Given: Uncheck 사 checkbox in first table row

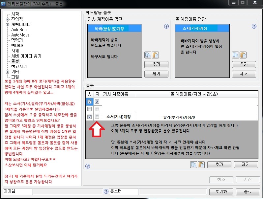Looking at the screenshot, I should pos(89,101).
